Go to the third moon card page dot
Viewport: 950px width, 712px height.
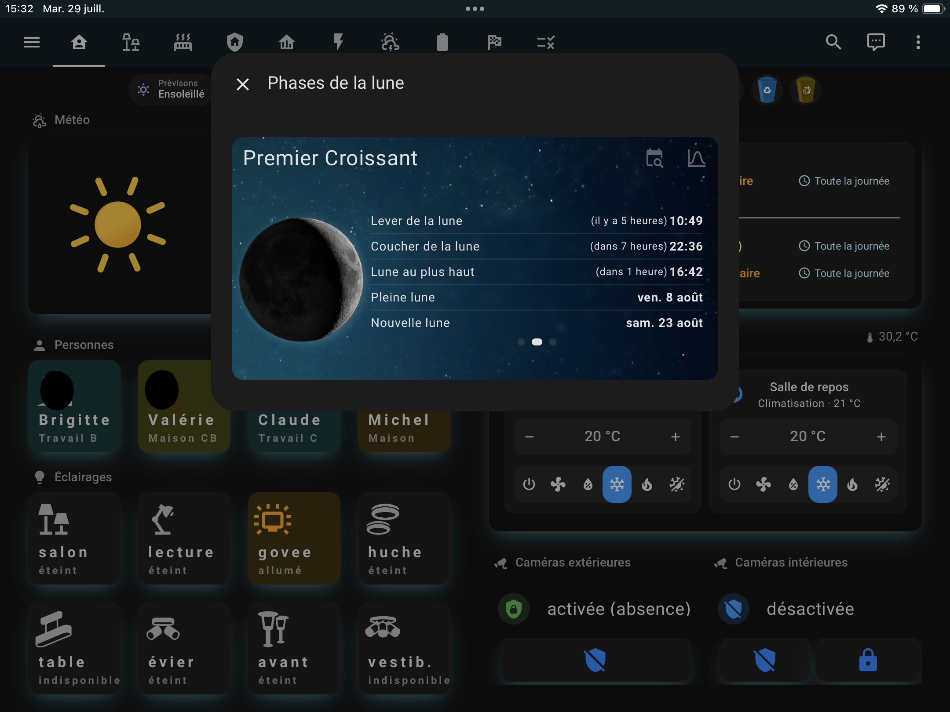pos(553,342)
